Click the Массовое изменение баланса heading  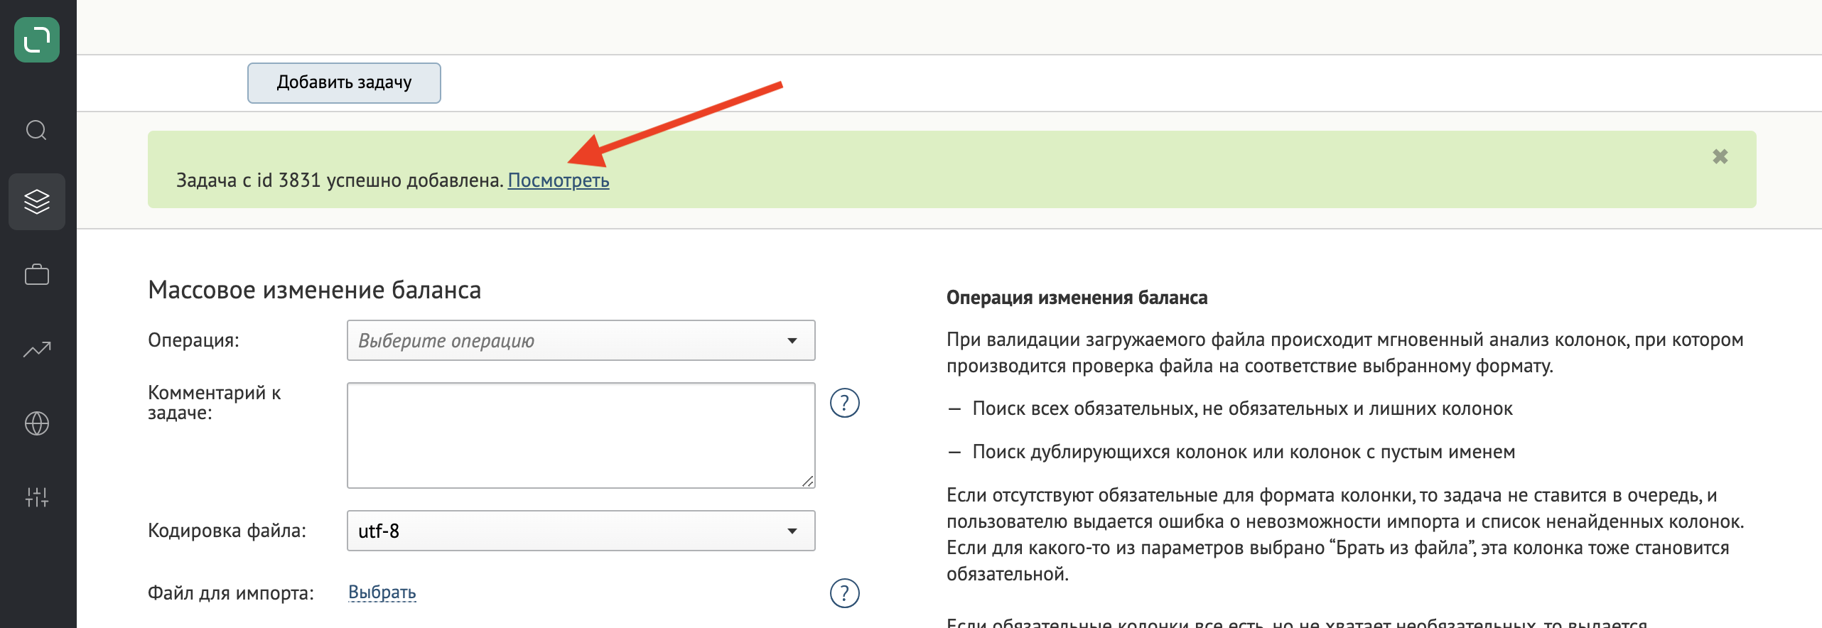click(x=315, y=290)
